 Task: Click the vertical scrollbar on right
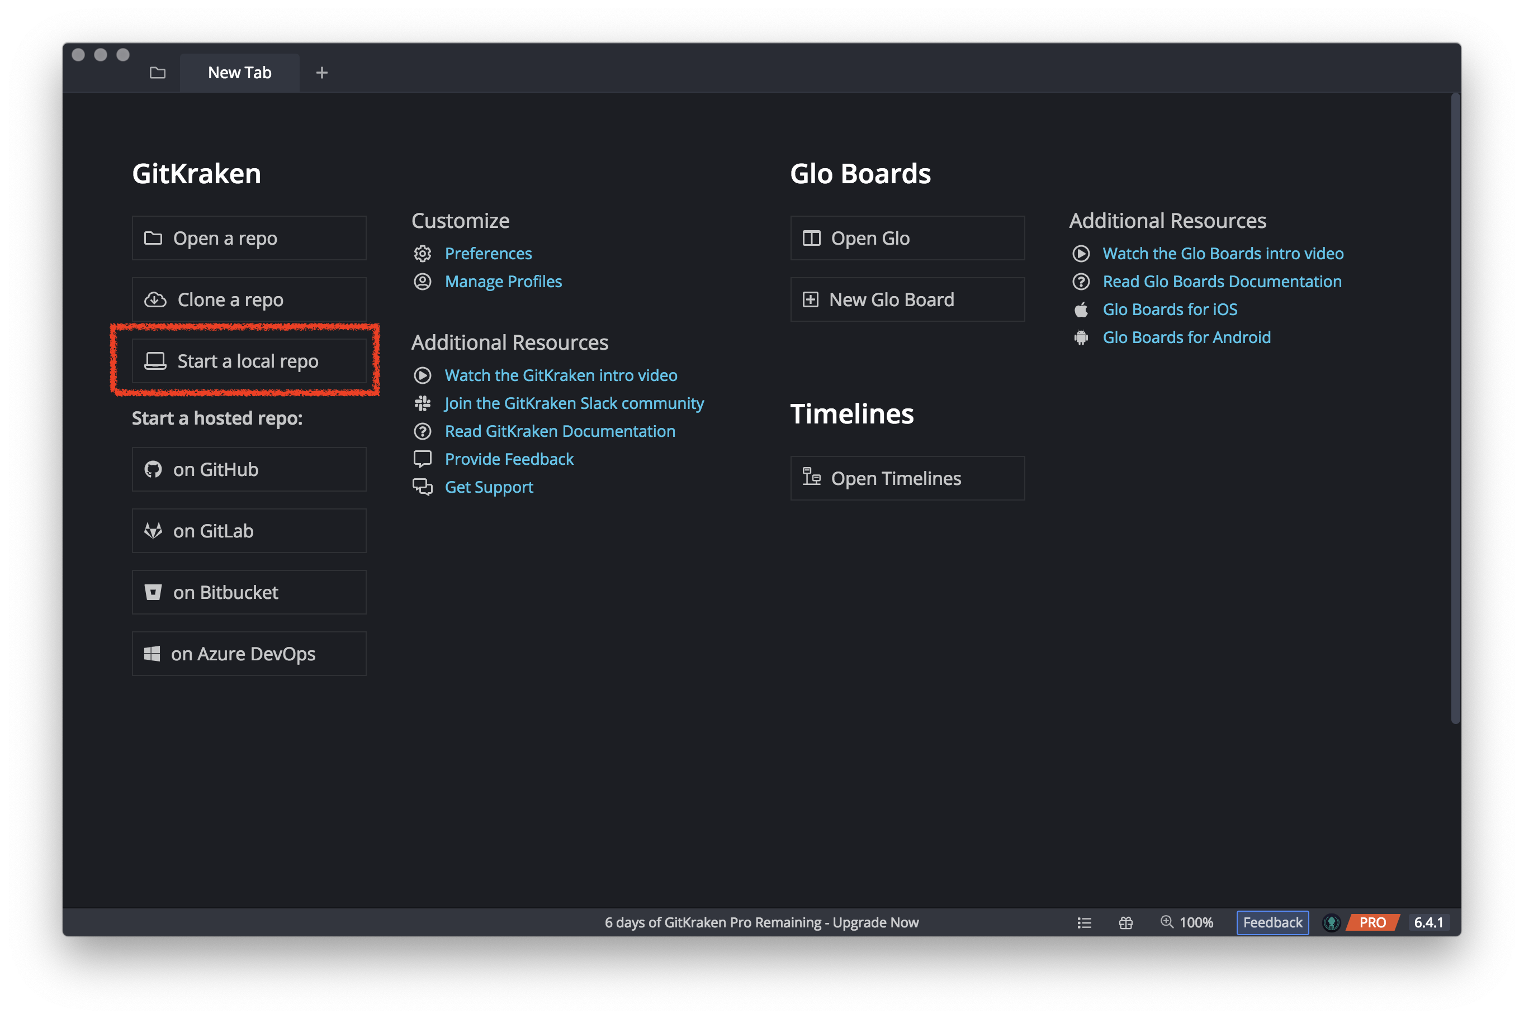click(1455, 408)
